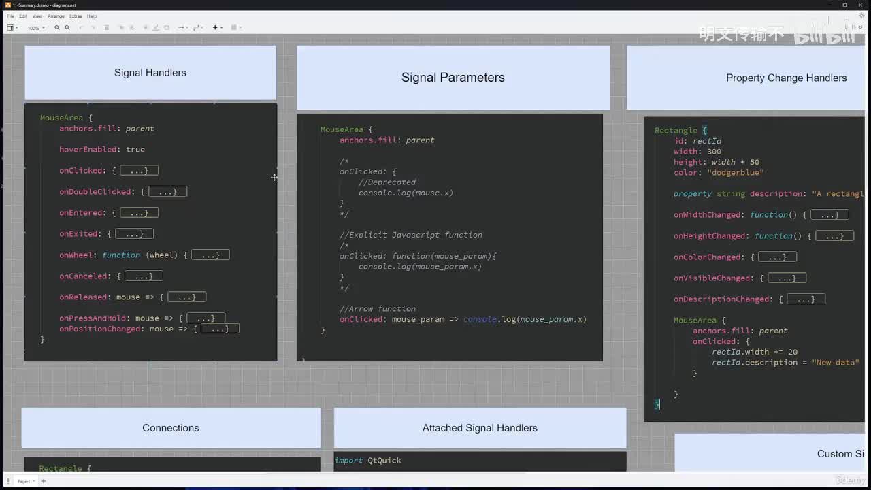The width and height of the screenshot is (871, 490).
Task: Click the '//Deprecated' comment line
Action: pyautogui.click(x=387, y=182)
